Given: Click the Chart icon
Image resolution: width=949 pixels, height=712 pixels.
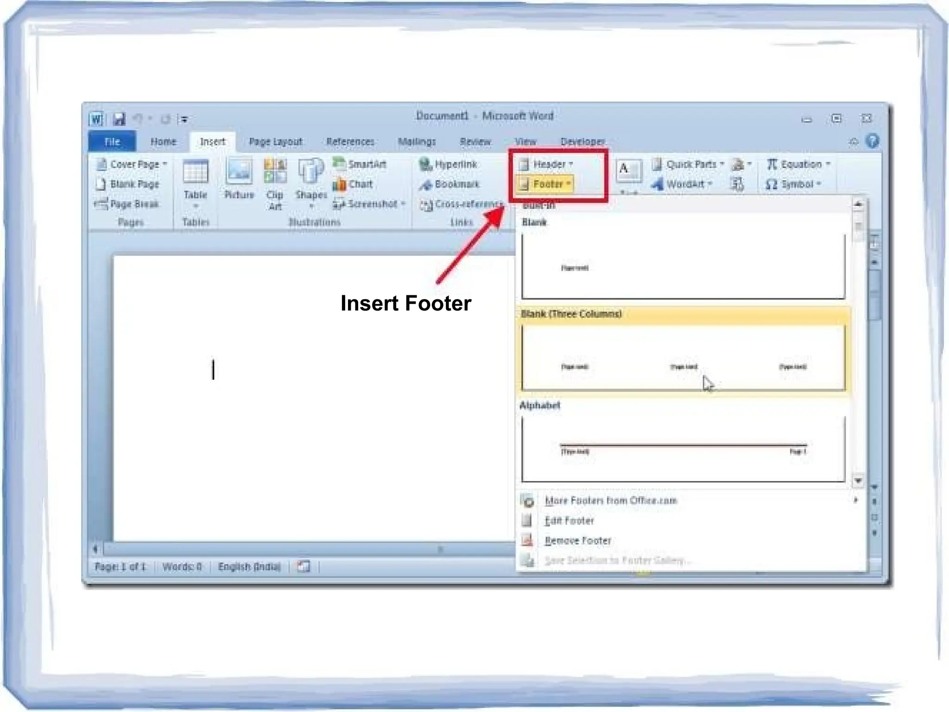Looking at the screenshot, I should click(x=340, y=184).
